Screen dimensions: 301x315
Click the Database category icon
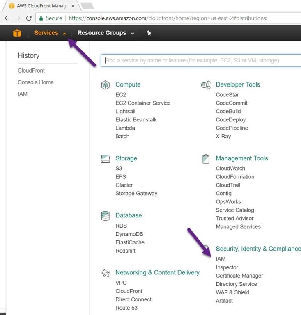[x=106, y=216]
